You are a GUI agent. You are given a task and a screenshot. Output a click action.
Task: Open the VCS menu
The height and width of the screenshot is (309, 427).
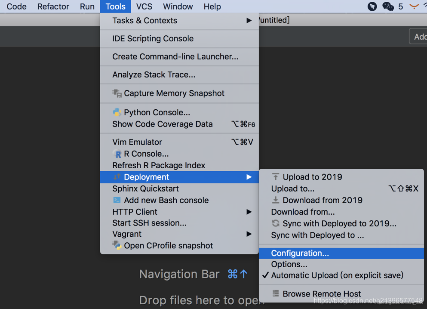click(144, 6)
